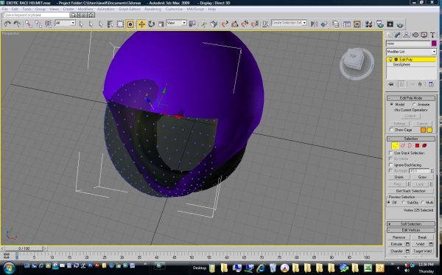Switch to the Motion command panel tab
Screen dimensions: 442x275
[x=415, y=35]
